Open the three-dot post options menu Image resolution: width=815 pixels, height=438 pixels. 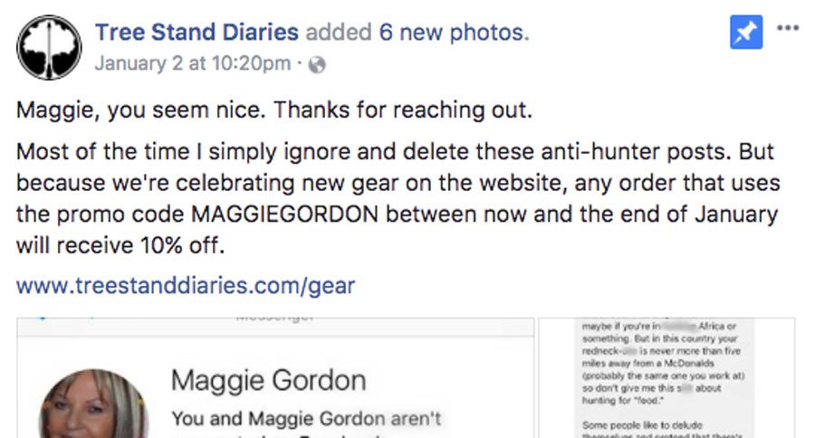tap(788, 28)
